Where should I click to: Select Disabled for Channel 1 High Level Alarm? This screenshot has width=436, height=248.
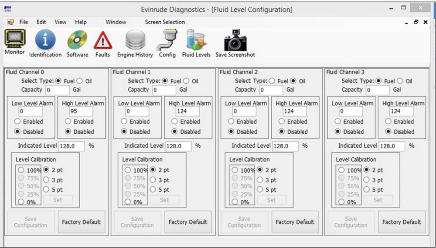click(x=174, y=131)
